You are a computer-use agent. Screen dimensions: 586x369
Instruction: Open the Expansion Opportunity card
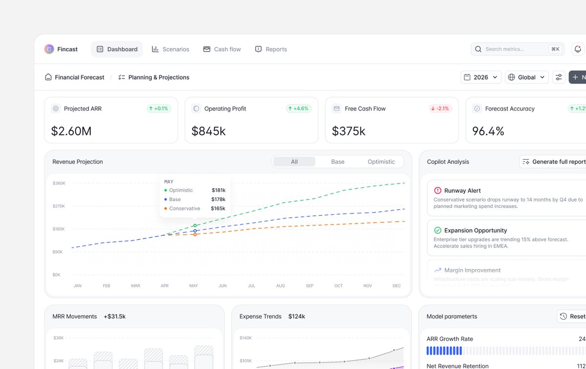click(506, 238)
